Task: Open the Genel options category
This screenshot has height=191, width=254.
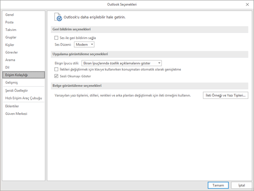Action: pyautogui.click(x=23, y=15)
